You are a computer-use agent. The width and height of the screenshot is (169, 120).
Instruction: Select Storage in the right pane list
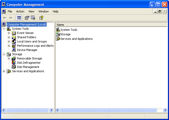click(x=65, y=34)
